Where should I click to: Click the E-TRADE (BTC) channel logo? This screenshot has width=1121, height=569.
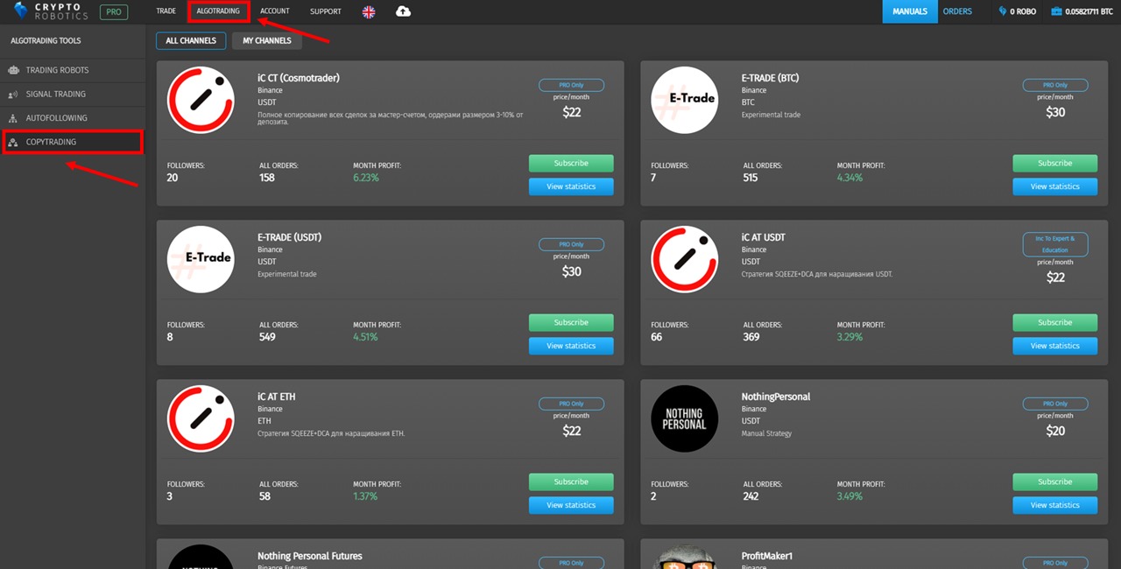[685, 100]
